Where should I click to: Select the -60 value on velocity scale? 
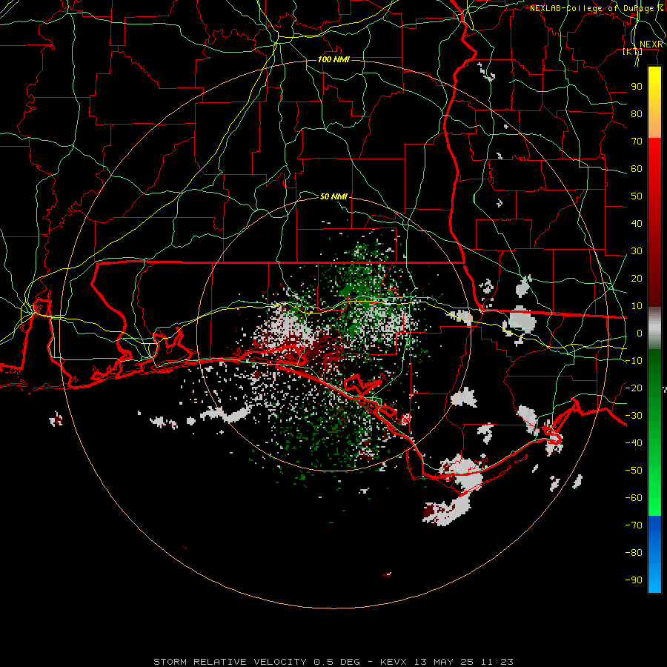click(634, 498)
